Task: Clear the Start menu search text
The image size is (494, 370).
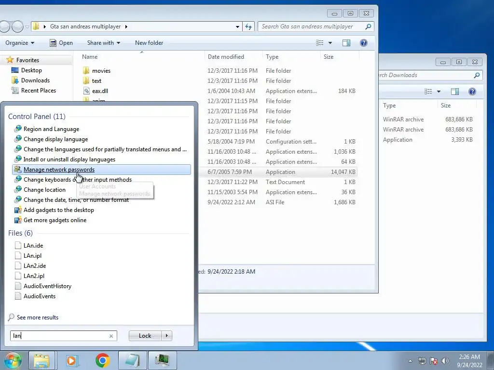Action: [111, 336]
